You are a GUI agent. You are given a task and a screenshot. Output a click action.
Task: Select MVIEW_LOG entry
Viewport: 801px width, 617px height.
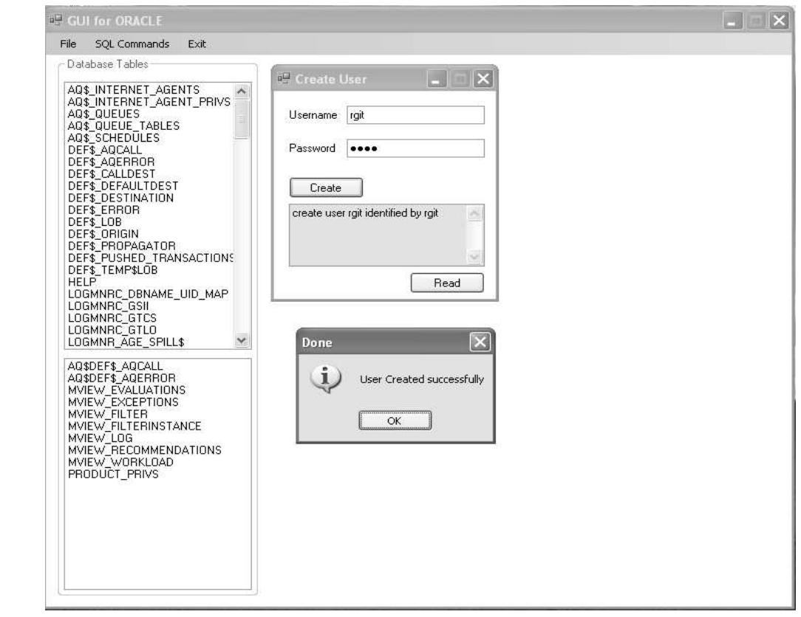(100, 438)
